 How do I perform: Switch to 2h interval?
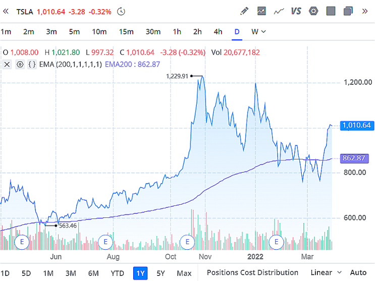click(197, 32)
